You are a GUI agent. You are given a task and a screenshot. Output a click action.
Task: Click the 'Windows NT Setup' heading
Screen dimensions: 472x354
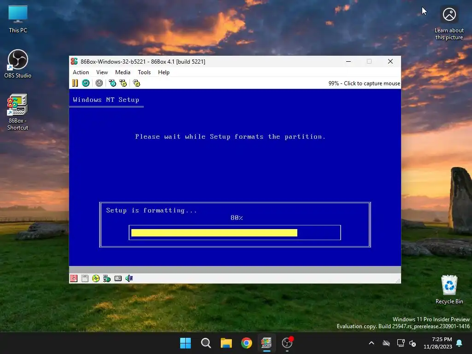point(106,100)
